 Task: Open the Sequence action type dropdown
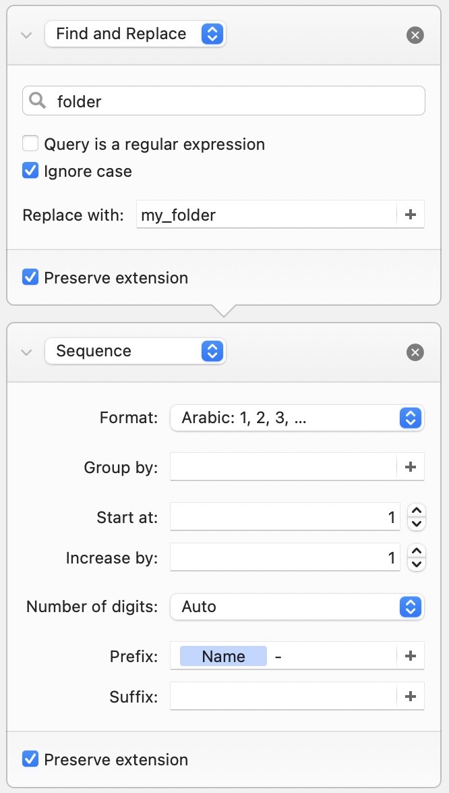[x=136, y=352]
